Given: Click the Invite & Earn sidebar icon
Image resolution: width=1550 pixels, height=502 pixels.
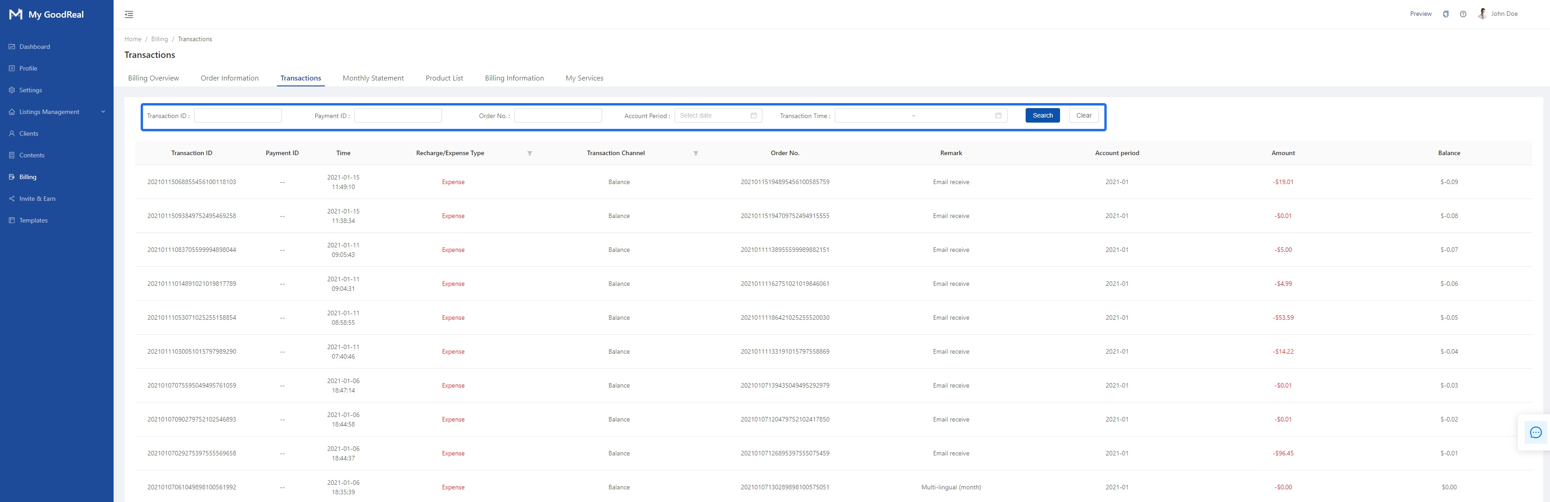Looking at the screenshot, I should point(12,199).
